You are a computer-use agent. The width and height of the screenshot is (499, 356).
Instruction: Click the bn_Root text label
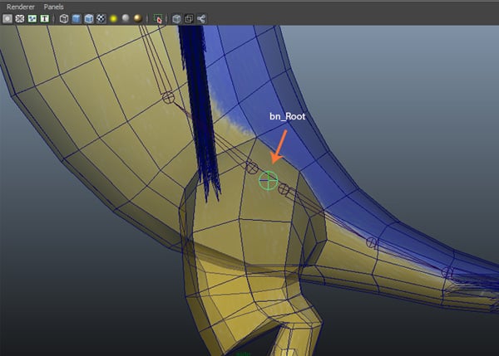(x=289, y=117)
